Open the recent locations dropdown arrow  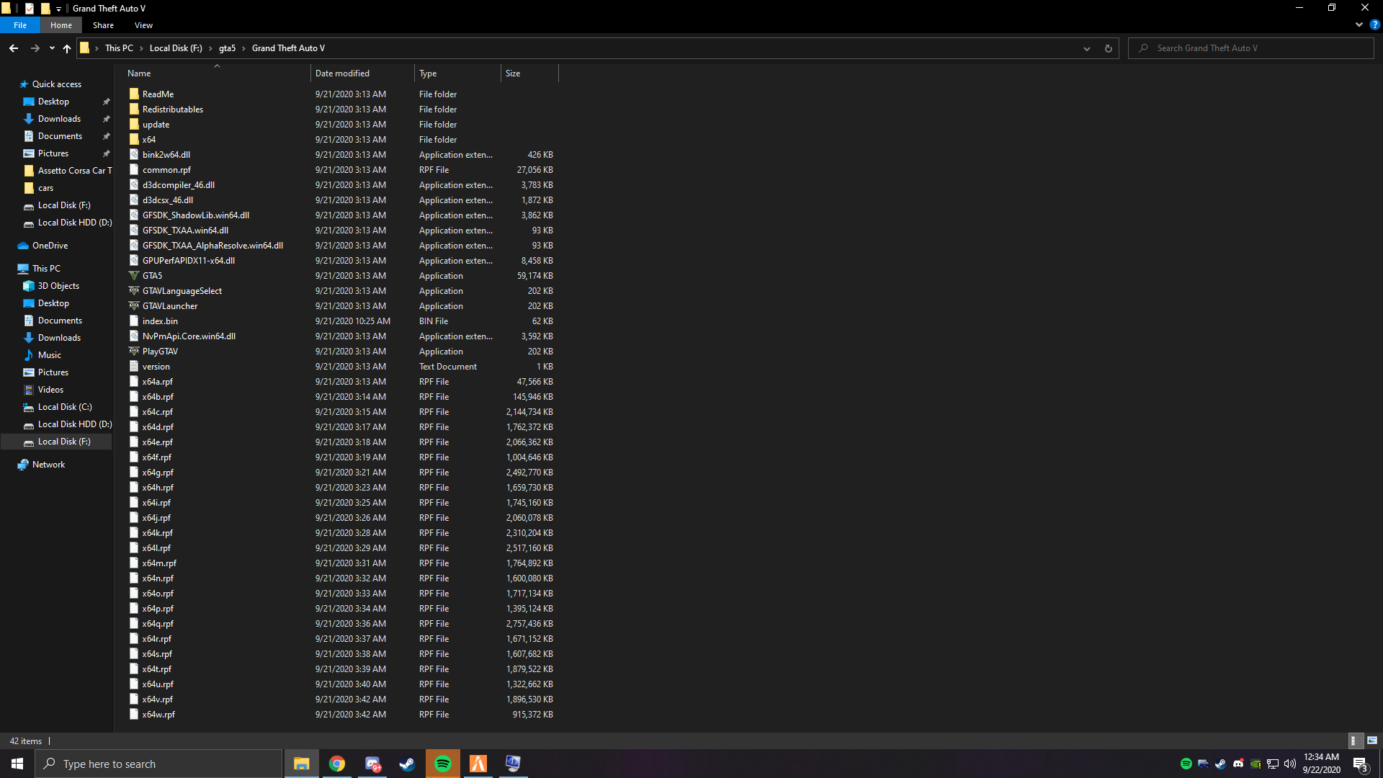(52, 48)
